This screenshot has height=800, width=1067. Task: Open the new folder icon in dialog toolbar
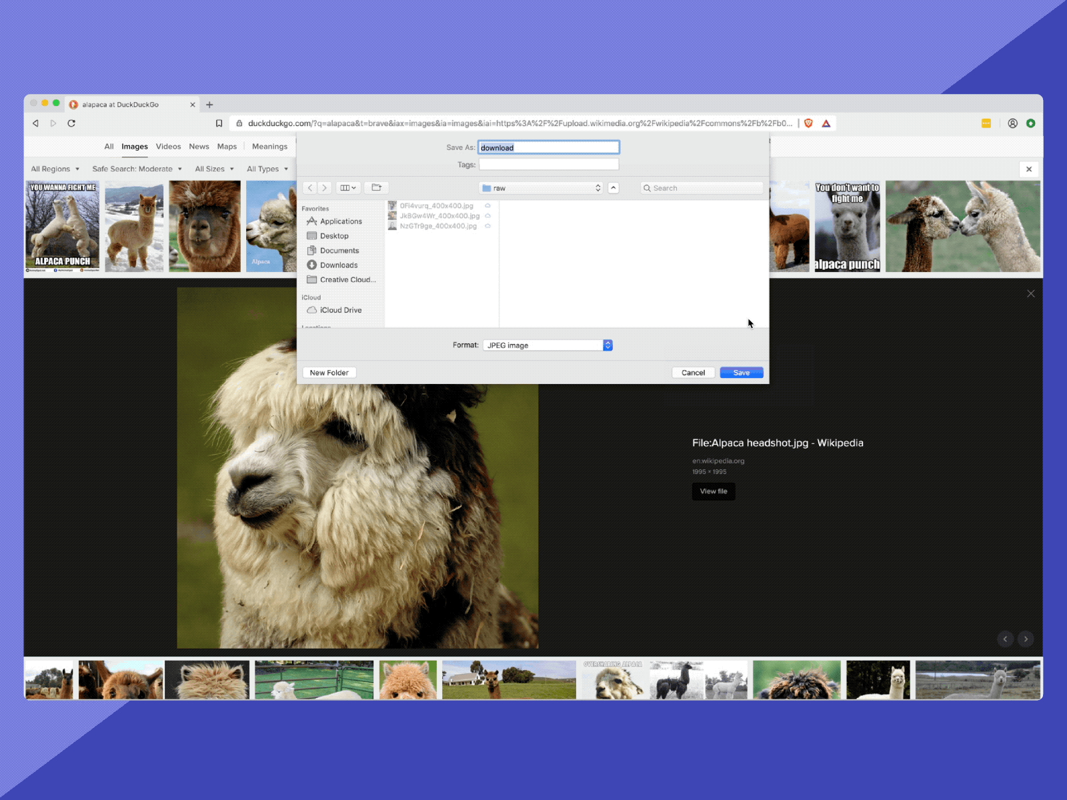point(376,187)
